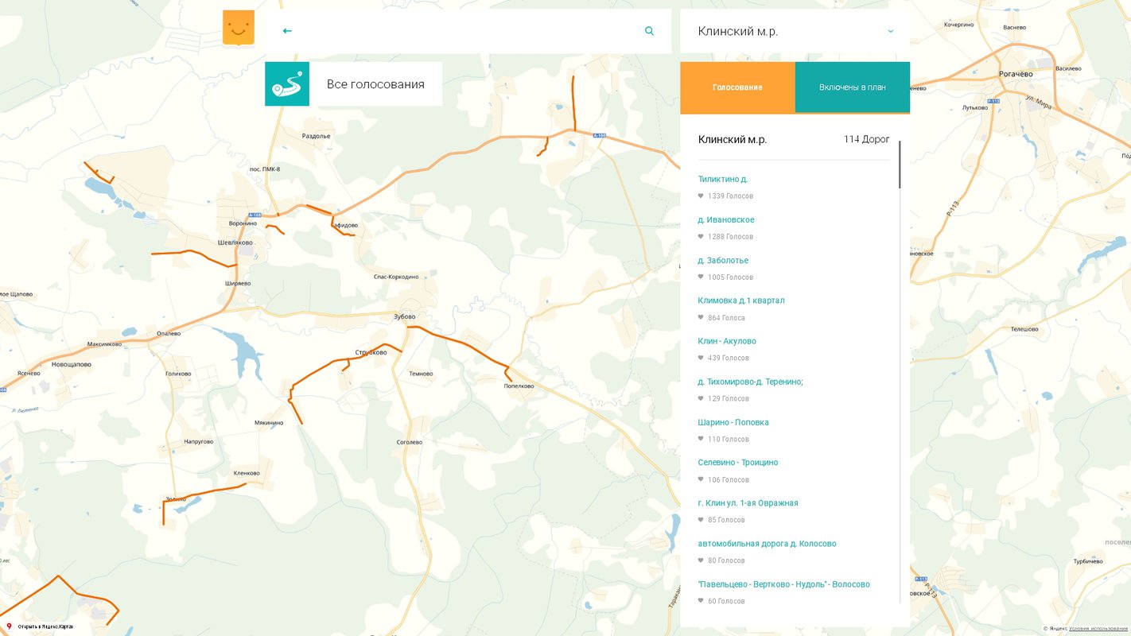Click the orange smiley face logo
This screenshot has width=1131, height=636.
(x=239, y=28)
